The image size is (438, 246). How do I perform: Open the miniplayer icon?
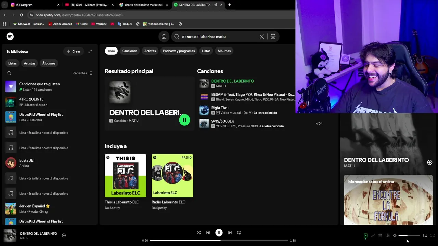pyautogui.click(x=425, y=235)
